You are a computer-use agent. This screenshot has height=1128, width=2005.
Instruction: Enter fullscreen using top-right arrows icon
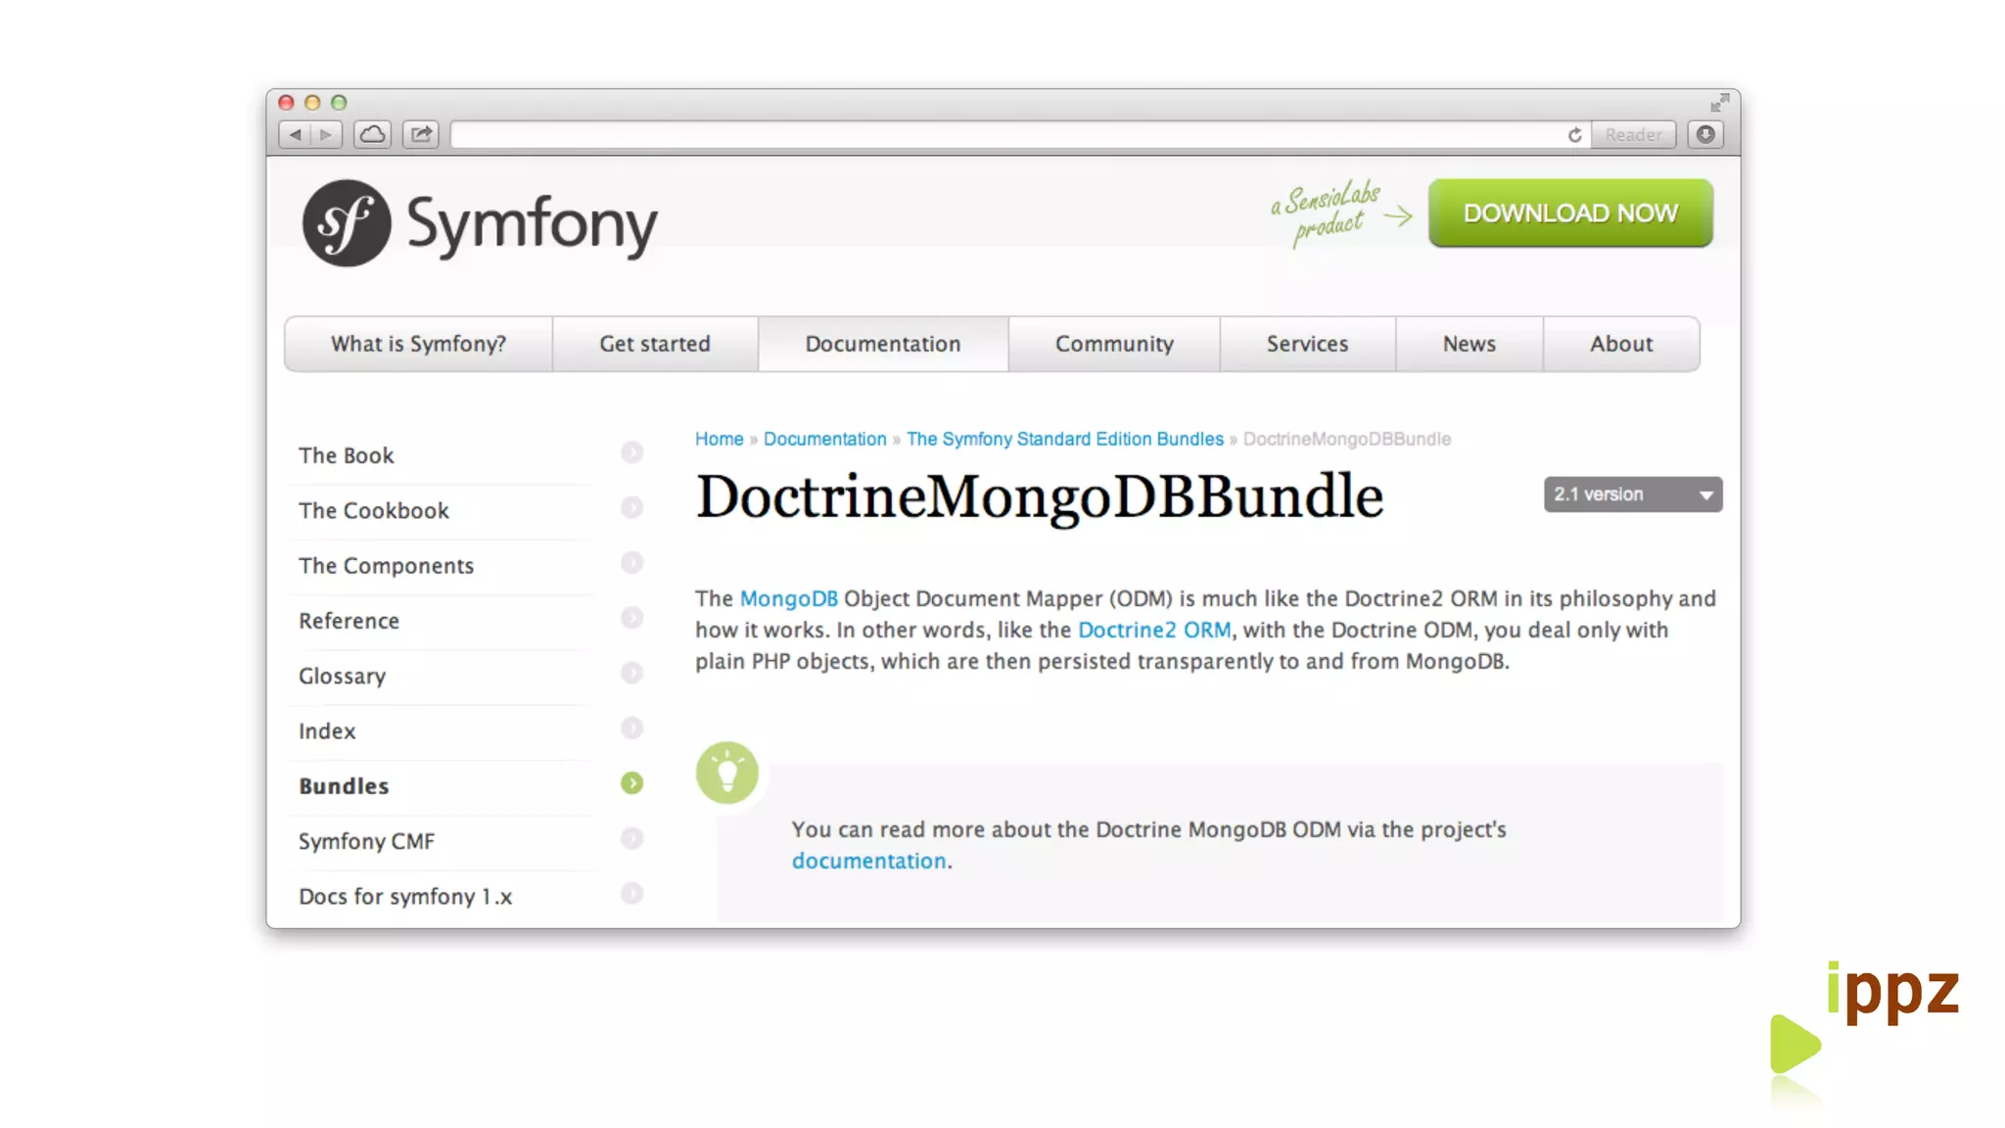tap(1719, 103)
